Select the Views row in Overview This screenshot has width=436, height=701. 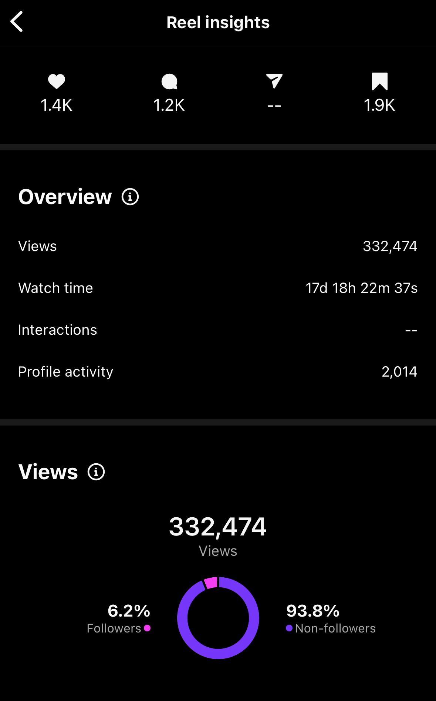click(x=218, y=246)
